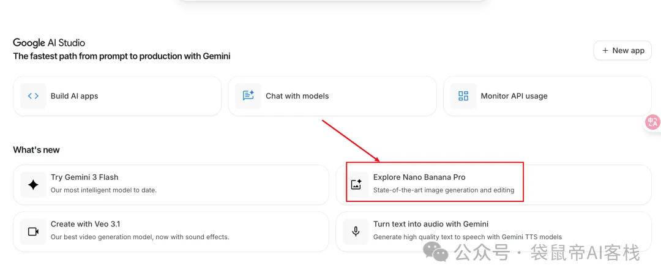Viewport: 661px width, 279px height.
Task: Click the State-of-the-art image generation description
Action: coord(444,190)
